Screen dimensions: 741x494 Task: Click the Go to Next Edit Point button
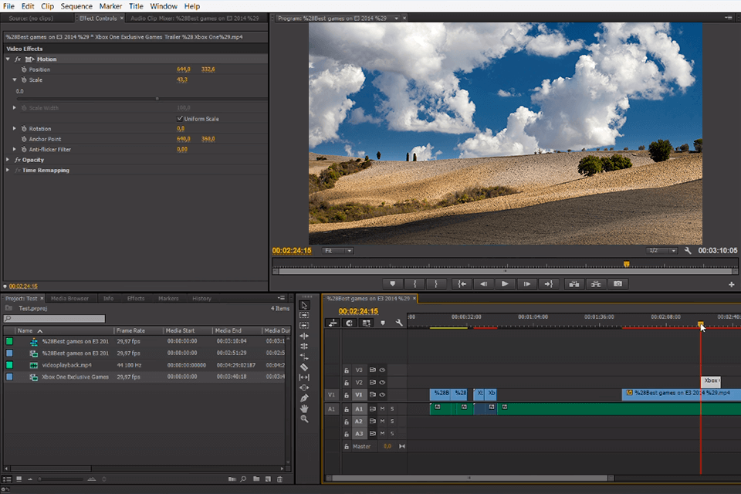pos(548,283)
